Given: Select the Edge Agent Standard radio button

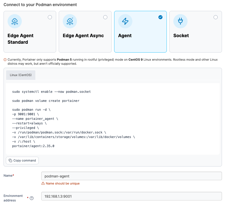Looking at the screenshot, I should 50,17.
